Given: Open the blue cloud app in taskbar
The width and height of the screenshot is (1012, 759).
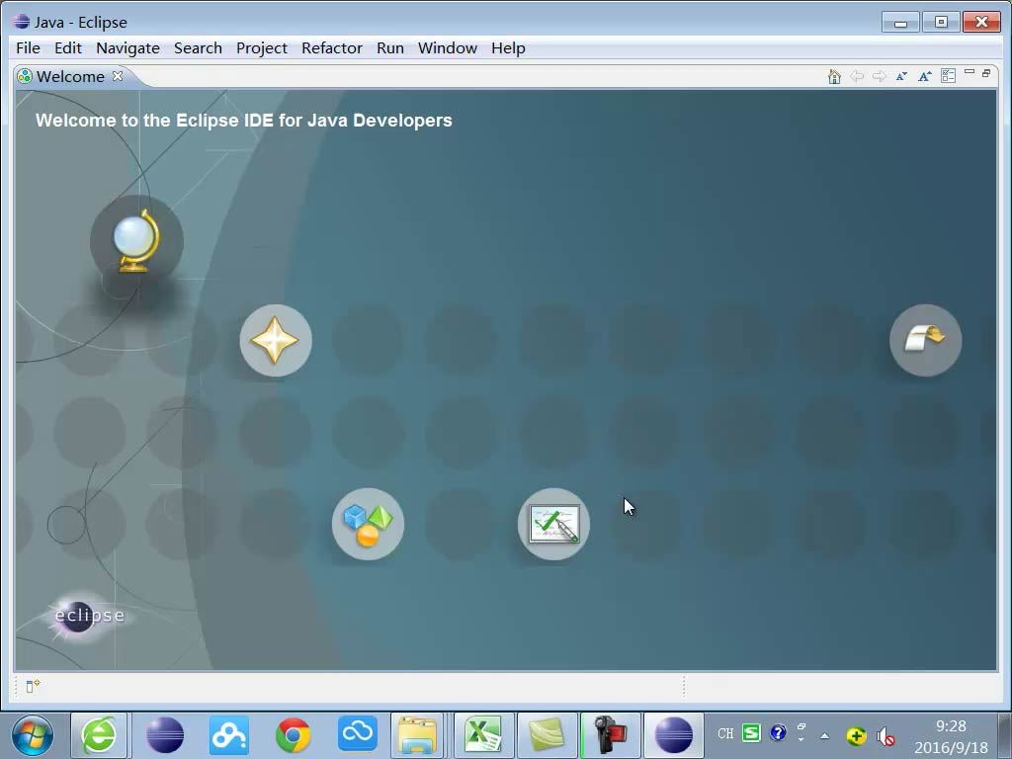Looking at the screenshot, I should [x=358, y=733].
